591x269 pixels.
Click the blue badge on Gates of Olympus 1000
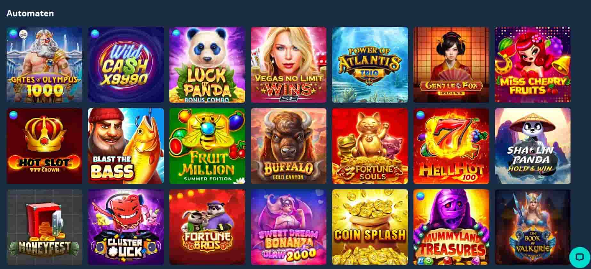(x=14, y=34)
